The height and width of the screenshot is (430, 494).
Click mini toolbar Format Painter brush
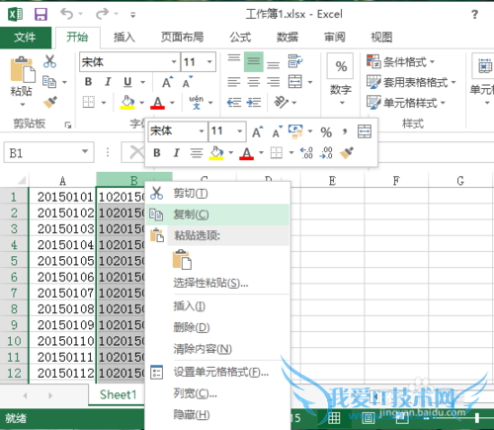pos(346,153)
